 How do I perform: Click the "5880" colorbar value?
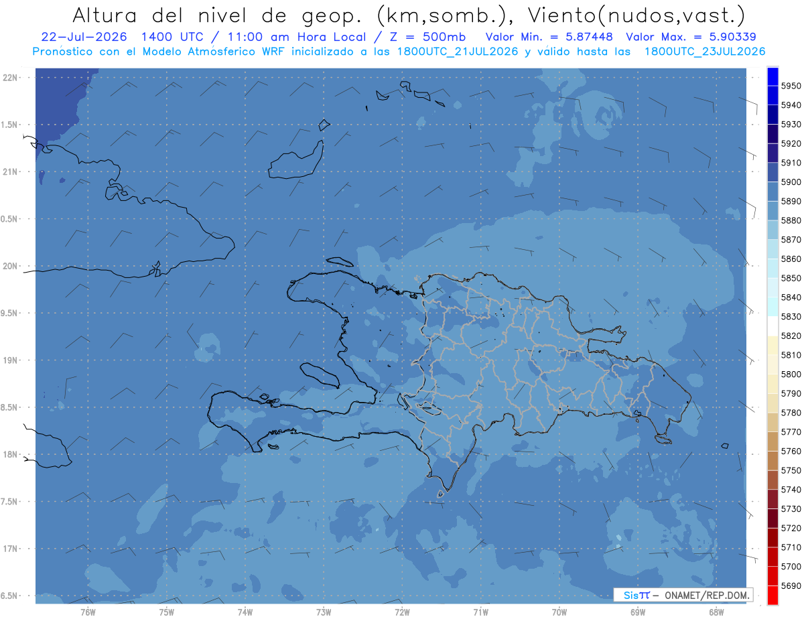click(x=791, y=220)
